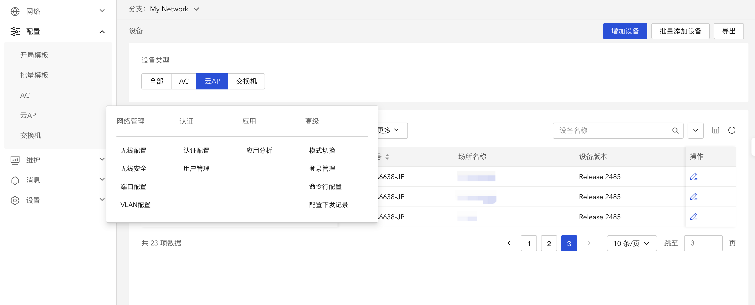This screenshot has width=755, height=305.
Task: Click the search magnifier icon
Action: pos(675,131)
